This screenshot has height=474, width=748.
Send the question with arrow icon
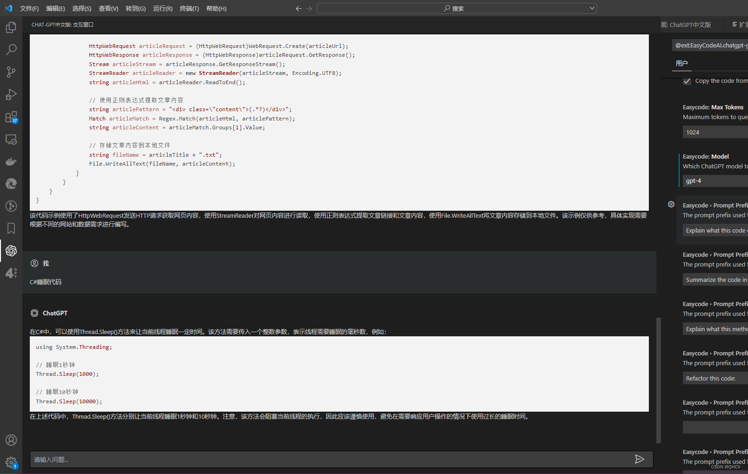(640, 459)
